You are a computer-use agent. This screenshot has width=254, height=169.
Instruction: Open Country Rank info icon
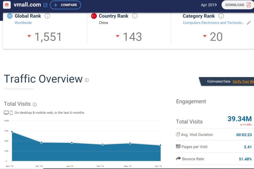[135, 16]
